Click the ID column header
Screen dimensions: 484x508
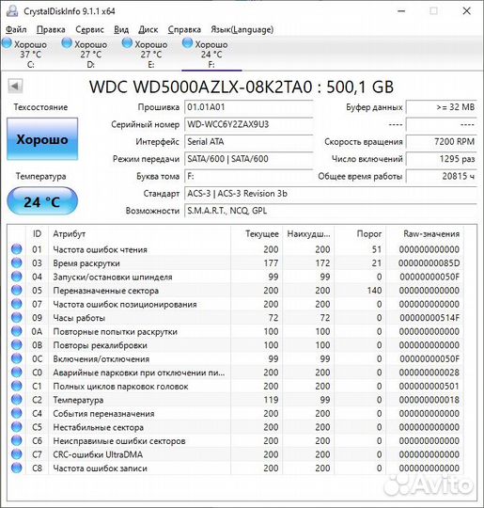[x=38, y=233]
